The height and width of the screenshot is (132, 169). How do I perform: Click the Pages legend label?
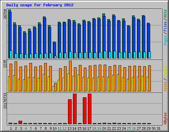point(165,40)
